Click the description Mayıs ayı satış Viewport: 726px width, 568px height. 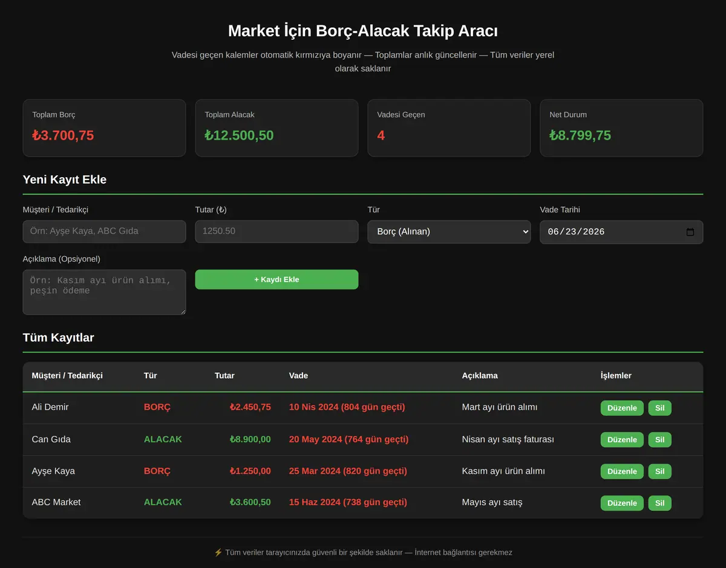pos(492,502)
